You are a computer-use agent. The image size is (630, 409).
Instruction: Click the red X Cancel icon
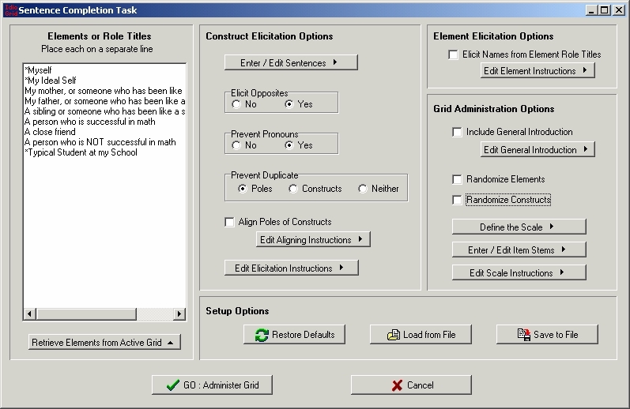click(x=397, y=385)
